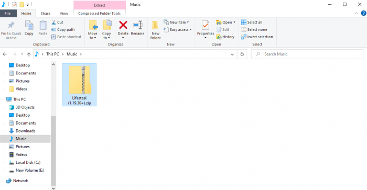Create a New folder
Screen dimensions: 367x190
(155, 30)
